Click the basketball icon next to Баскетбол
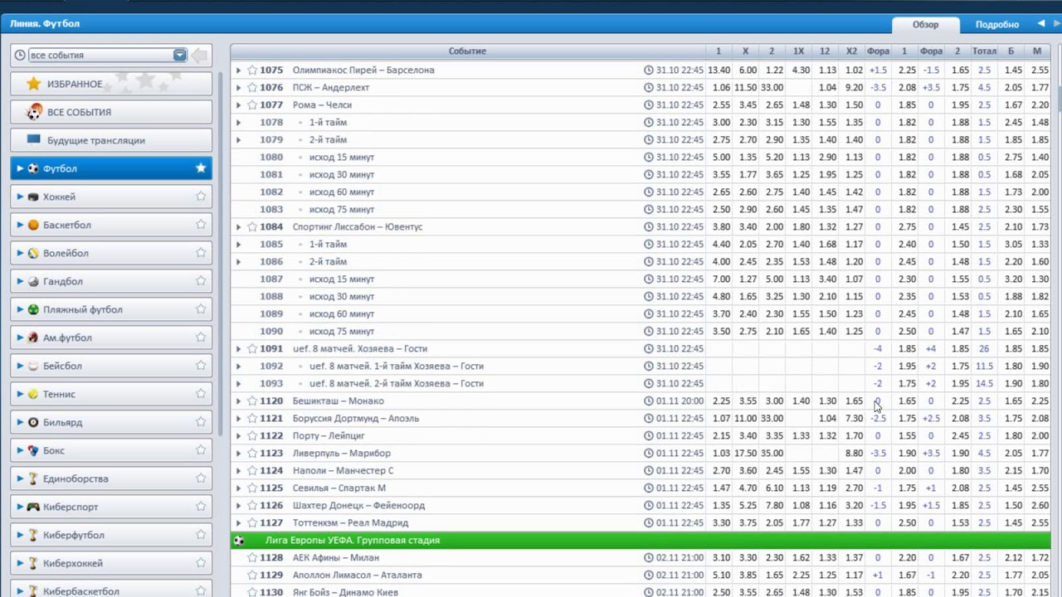Viewport: 1062px width, 597px height. coord(33,225)
